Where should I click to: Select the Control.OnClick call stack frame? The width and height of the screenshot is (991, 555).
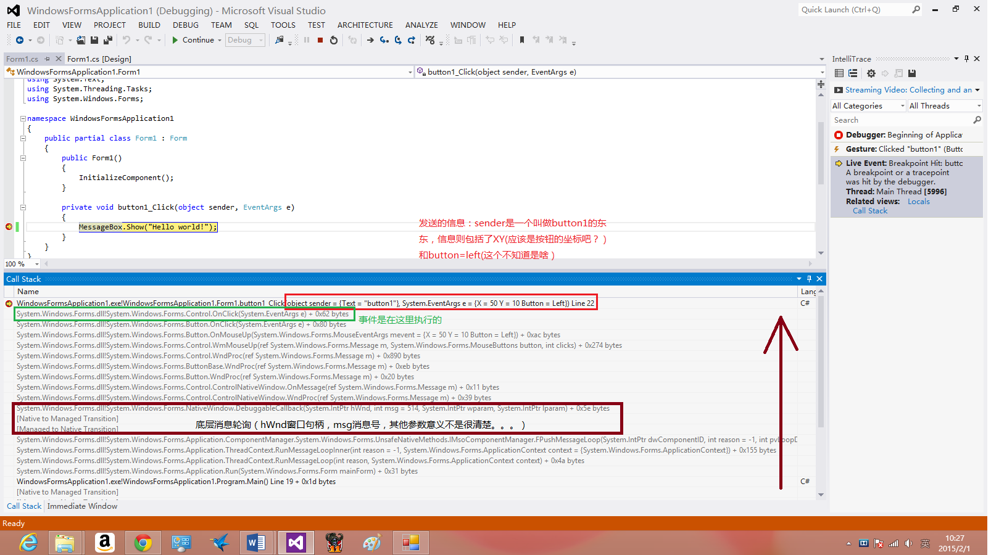click(183, 314)
